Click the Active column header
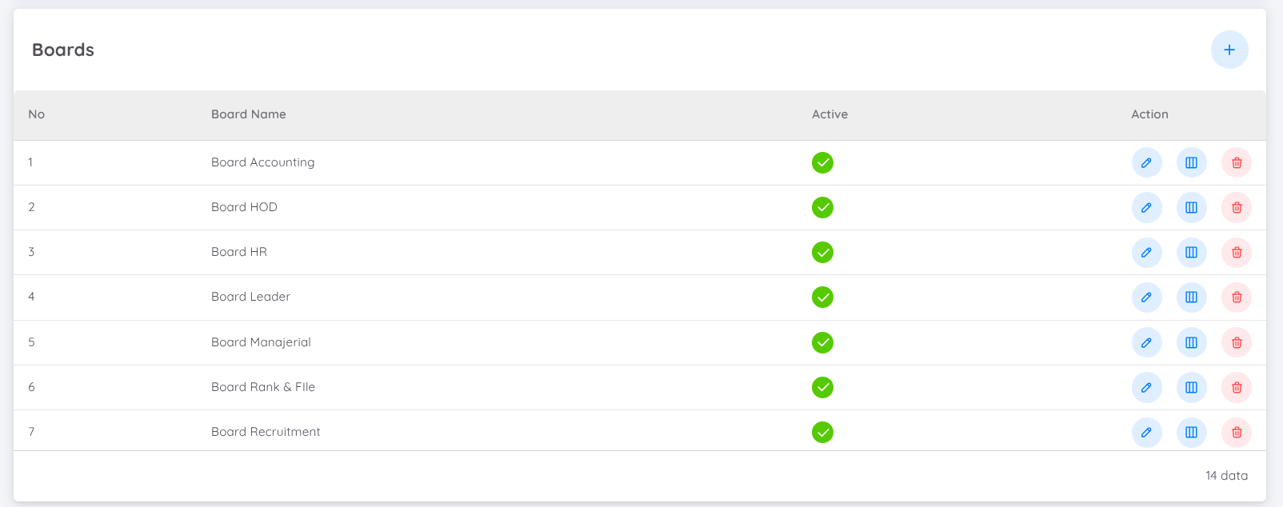This screenshot has height=507, width=1283. click(829, 114)
